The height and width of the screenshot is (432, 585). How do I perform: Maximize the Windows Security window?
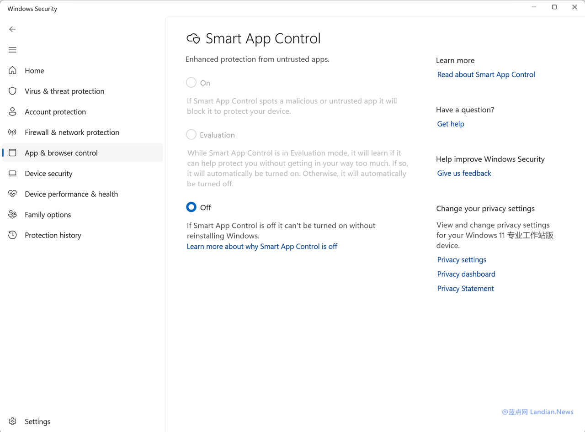click(554, 7)
